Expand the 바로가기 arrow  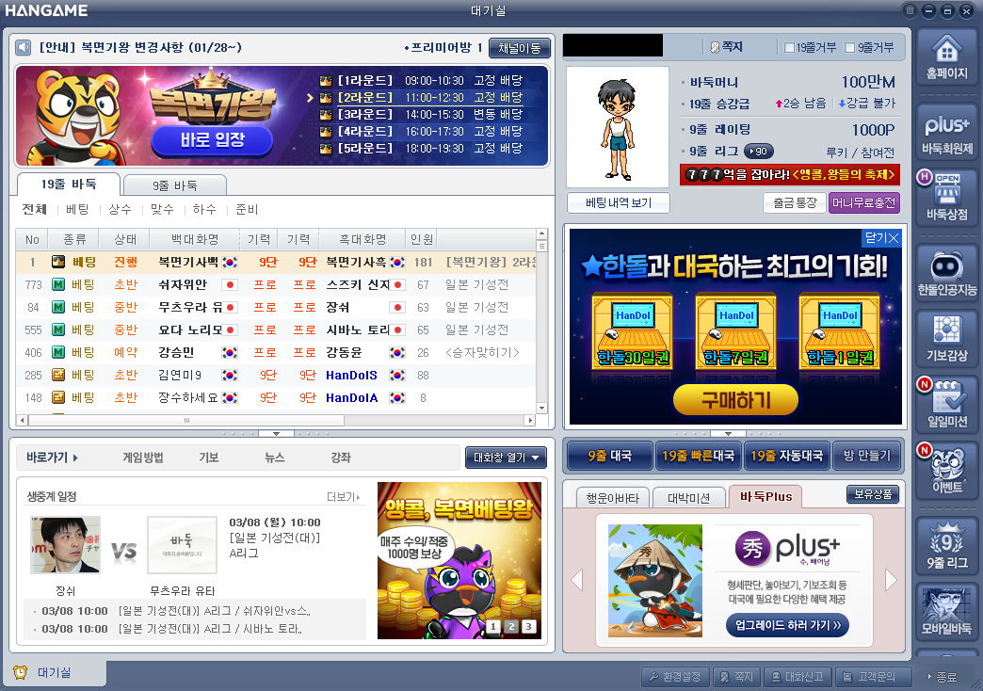[75, 458]
